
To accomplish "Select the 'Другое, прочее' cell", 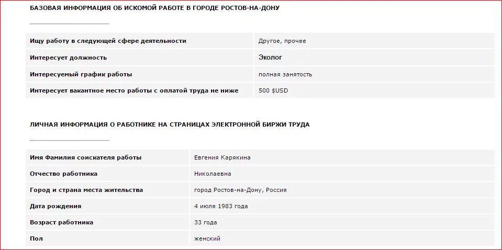I will 282,41.
